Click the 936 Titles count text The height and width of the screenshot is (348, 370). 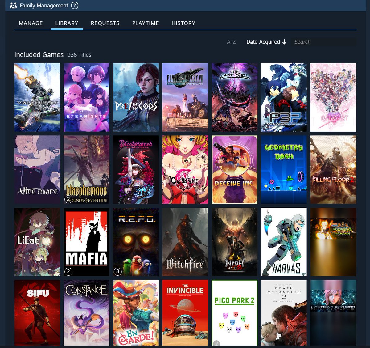click(79, 55)
